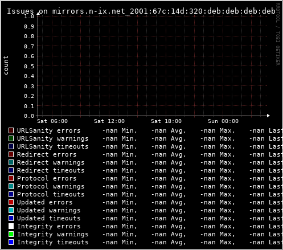Screen dimensions: 283x250
Task: Click the URLSanity warnings green swatch
Action: click(11, 138)
